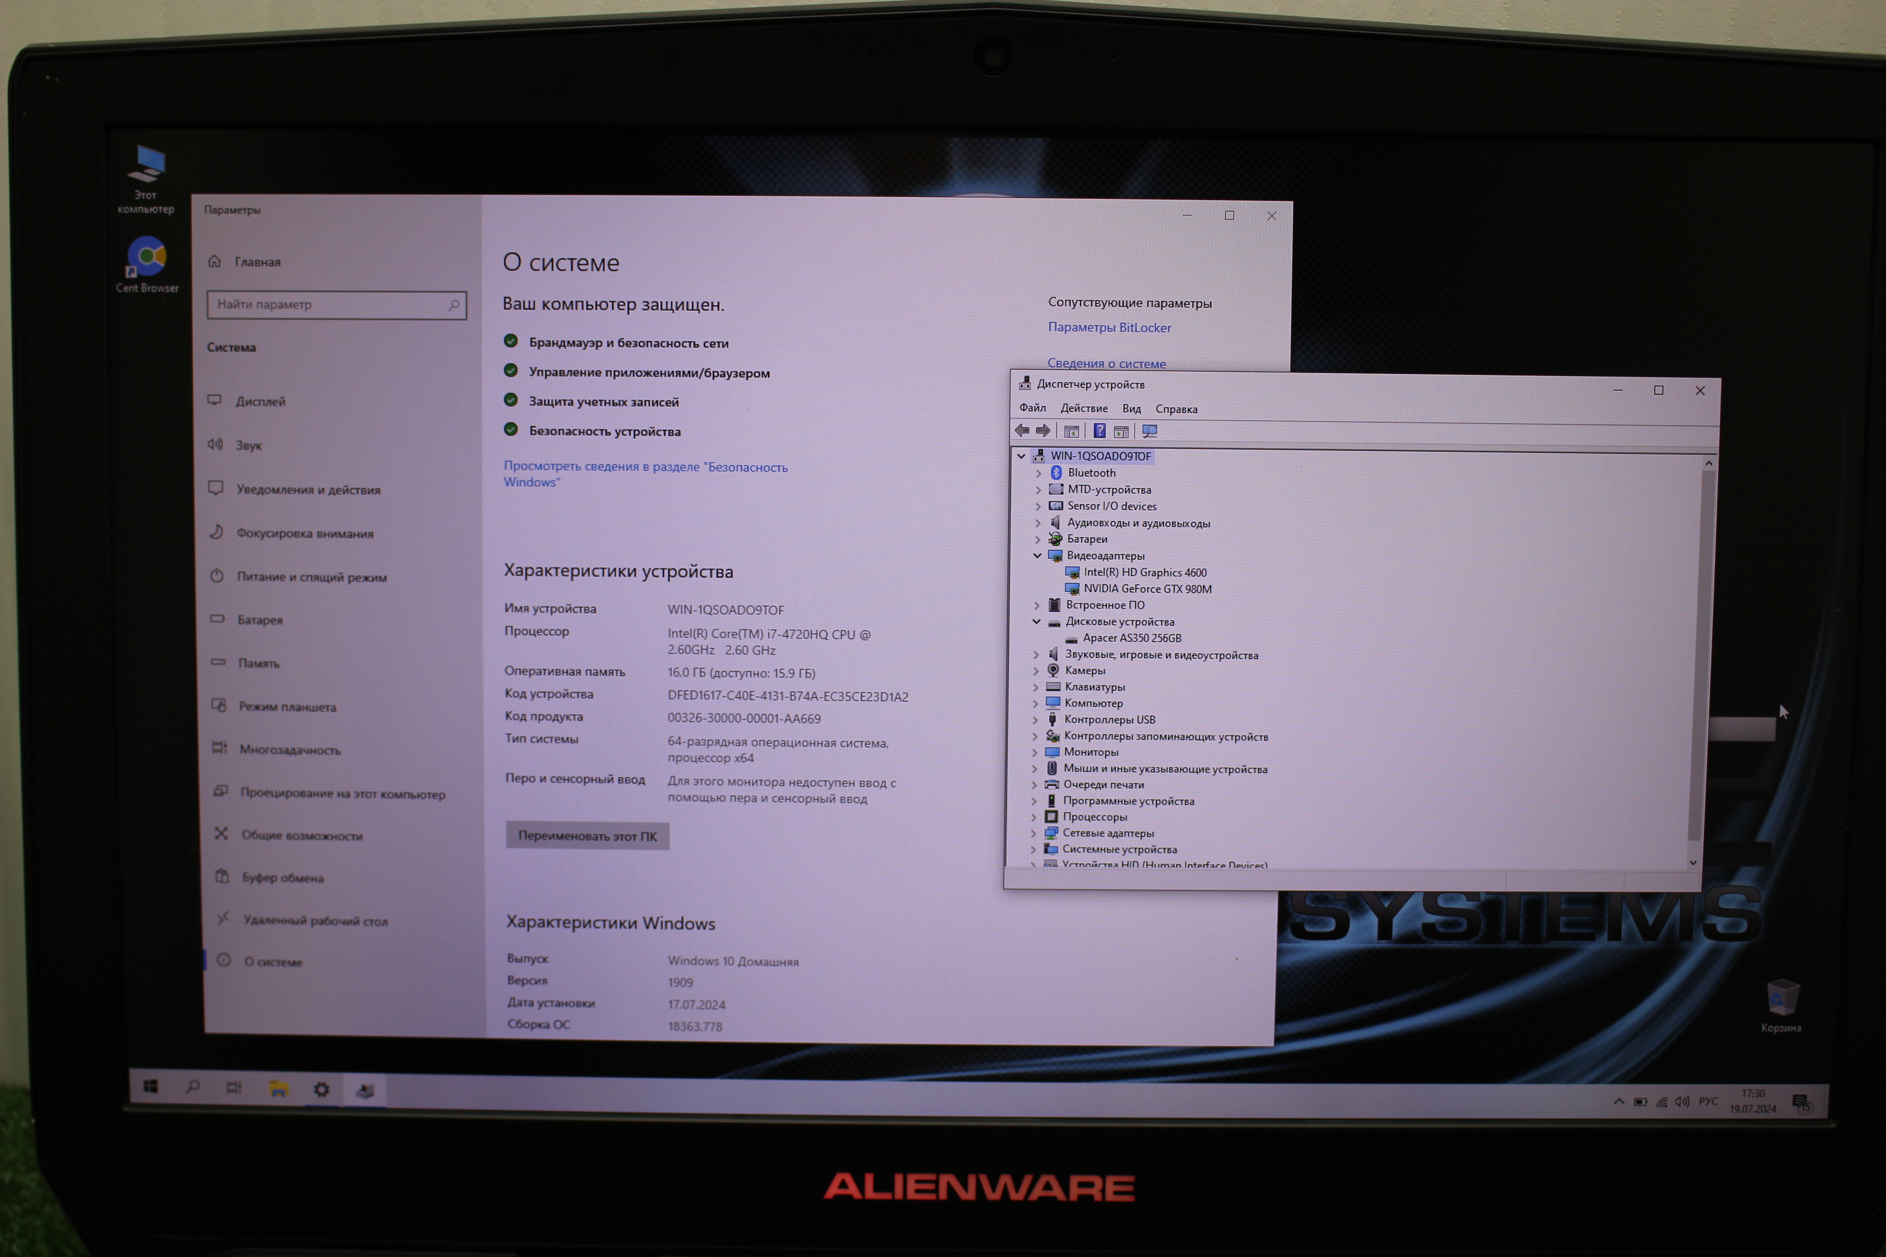
Task: Expand the Sensor I/O devices node
Action: click(x=1038, y=507)
